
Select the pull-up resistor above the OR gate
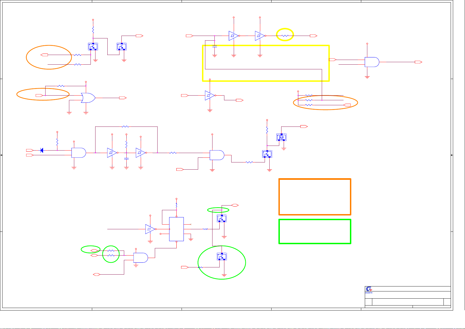61,86
